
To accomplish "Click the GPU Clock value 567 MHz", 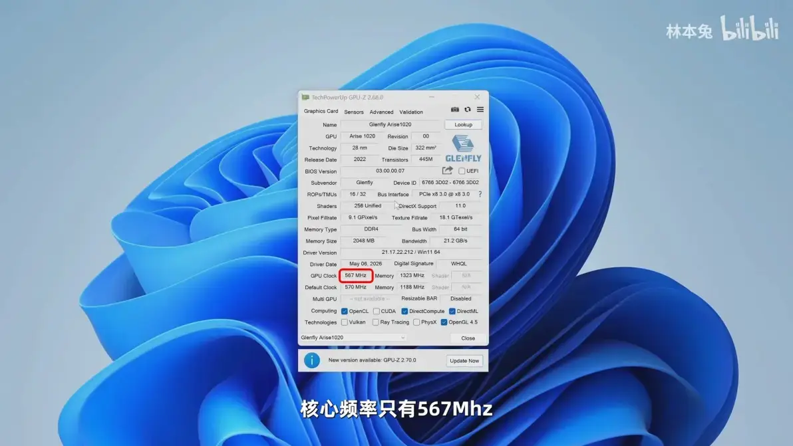I will click(355, 275).
